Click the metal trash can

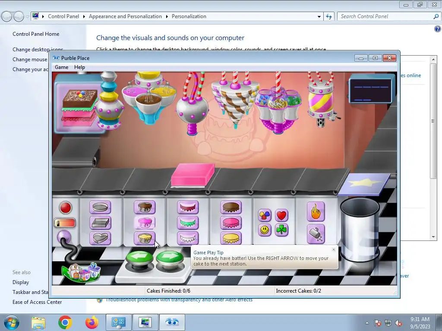360,229
